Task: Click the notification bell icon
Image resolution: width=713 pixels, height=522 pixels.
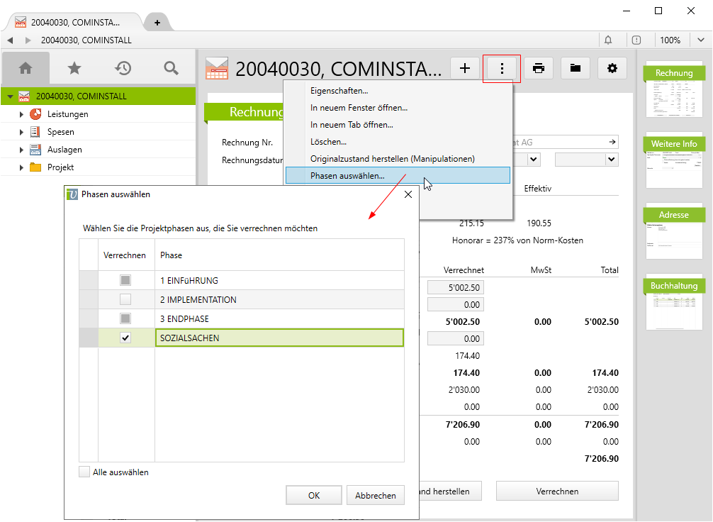Action: coord(608,40)
